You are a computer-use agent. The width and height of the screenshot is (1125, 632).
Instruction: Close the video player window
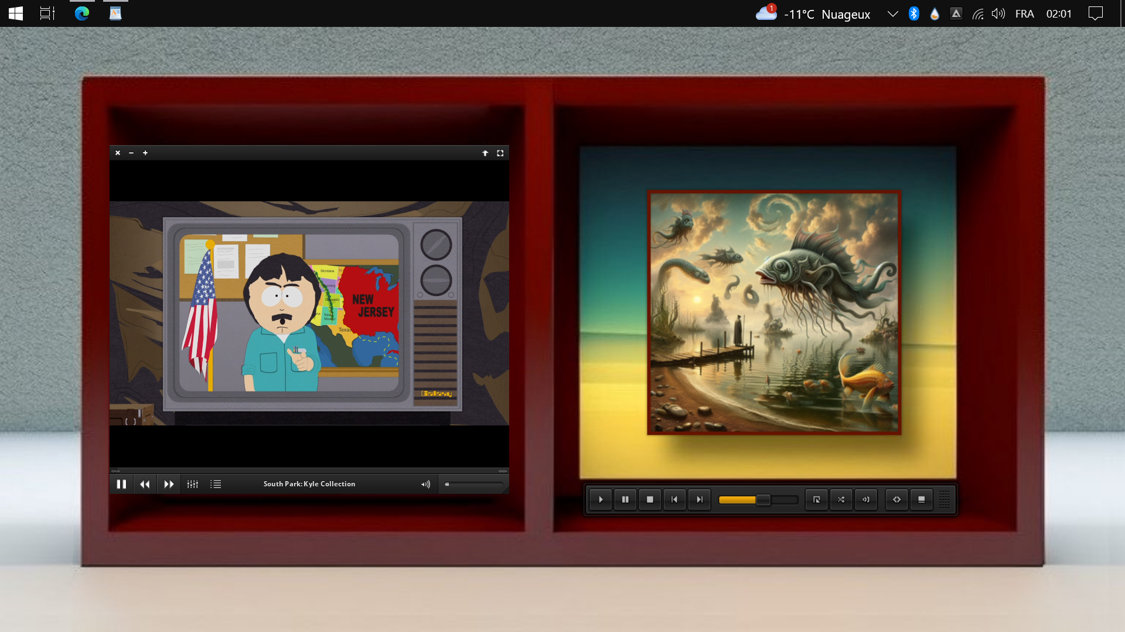(x=118, y=153)
